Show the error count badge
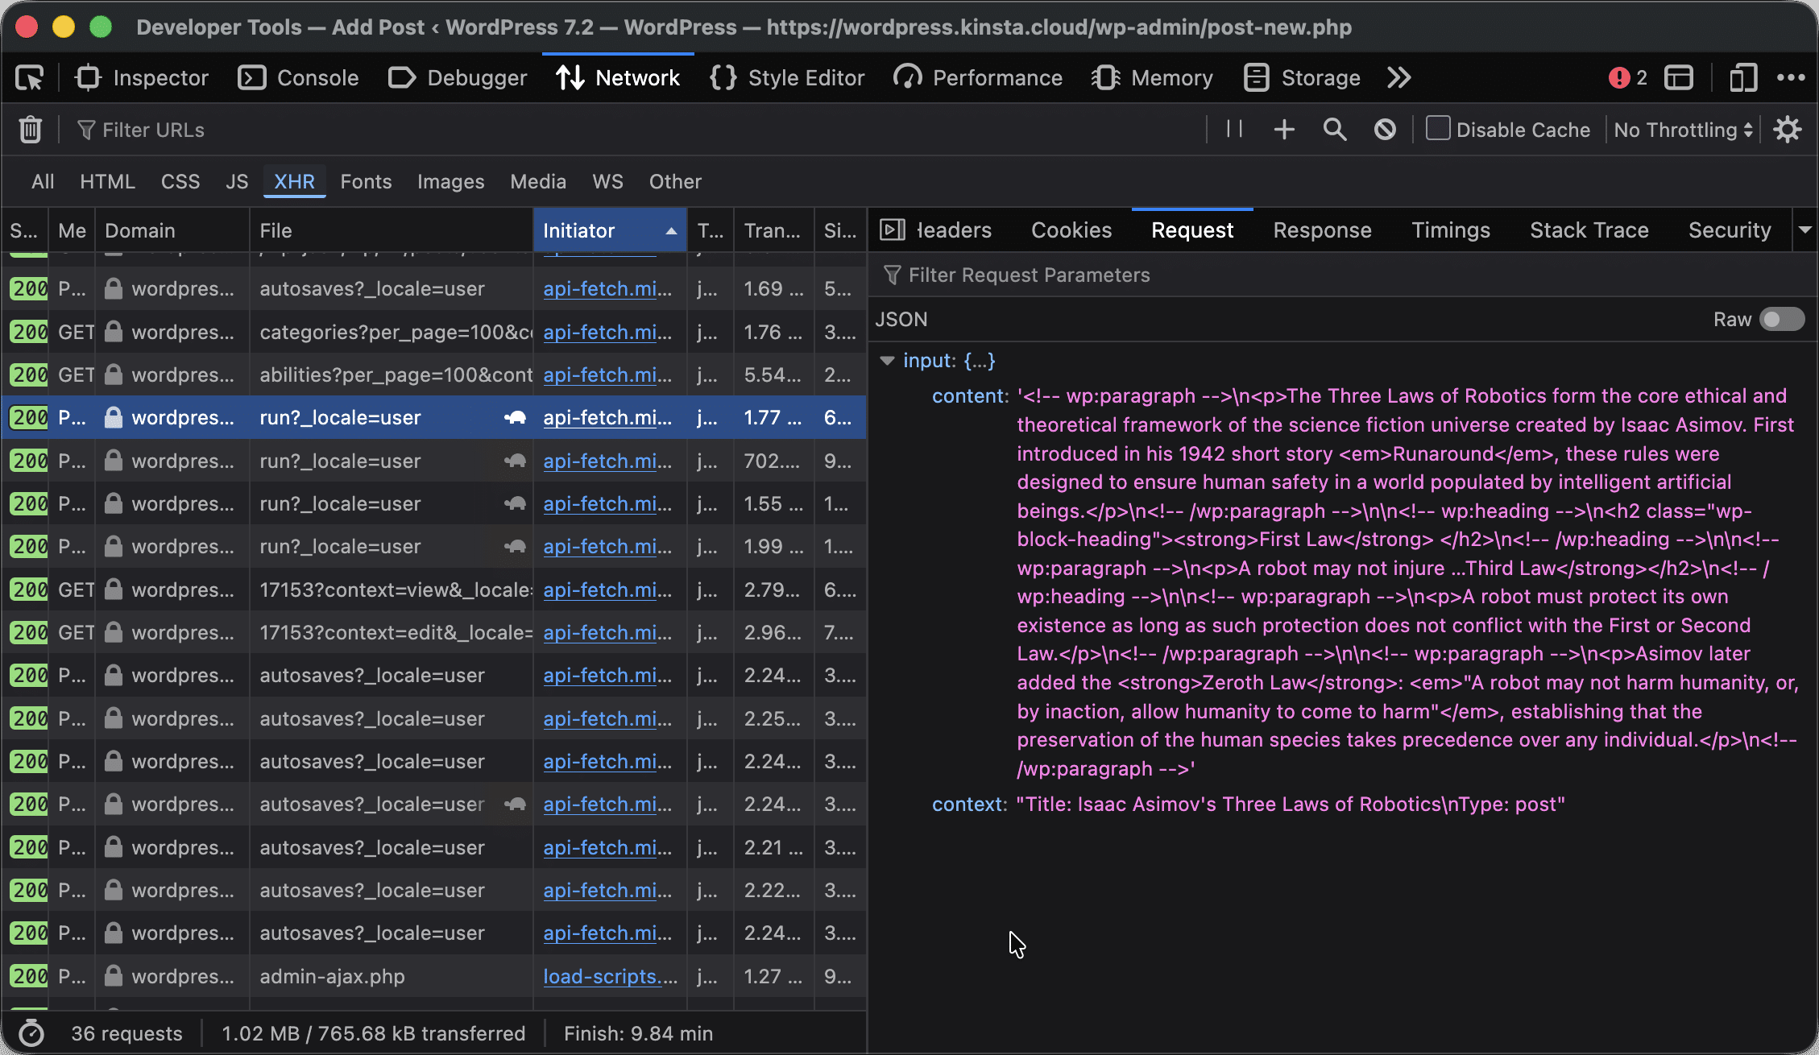The width and height of the screenshot is (1819, 1055). (x=1628, y=78)
